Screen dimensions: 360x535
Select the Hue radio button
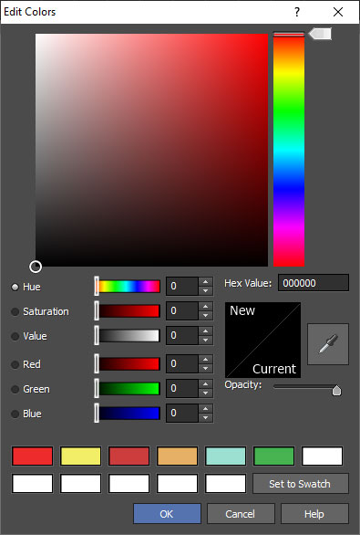(15, 287)
